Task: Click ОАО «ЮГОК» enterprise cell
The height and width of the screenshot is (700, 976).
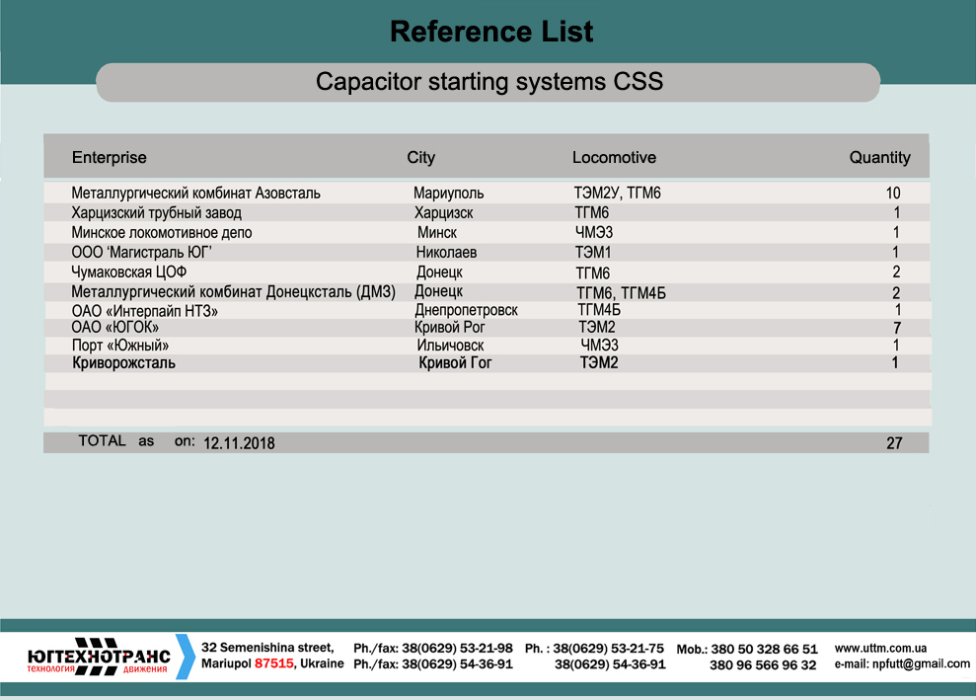Action: (114, 328)
